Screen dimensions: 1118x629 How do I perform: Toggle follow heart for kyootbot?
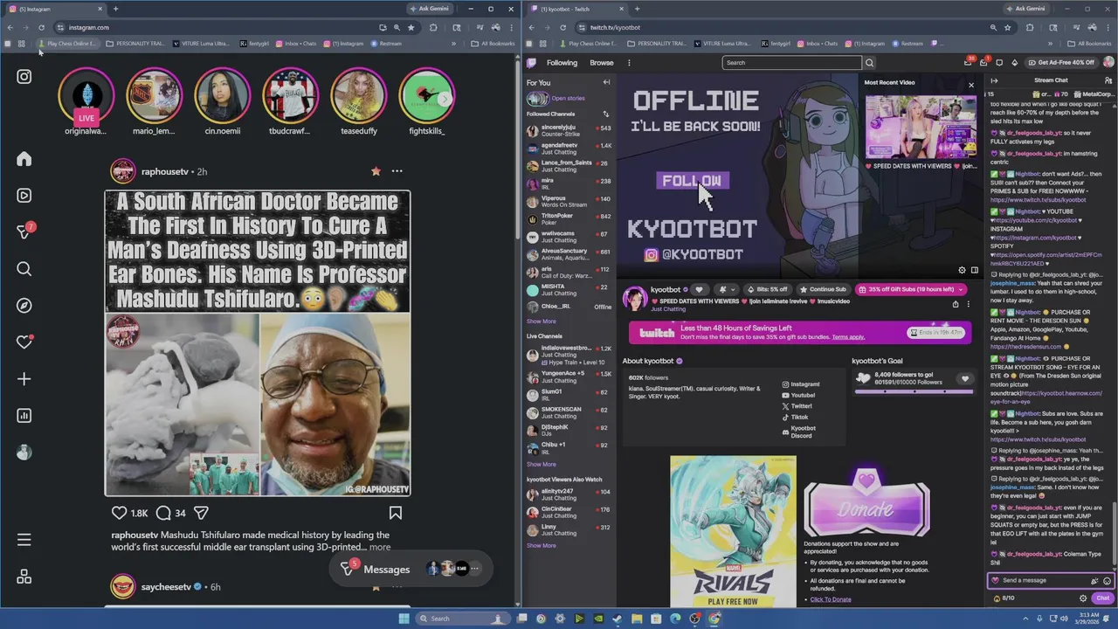(699, 290)
